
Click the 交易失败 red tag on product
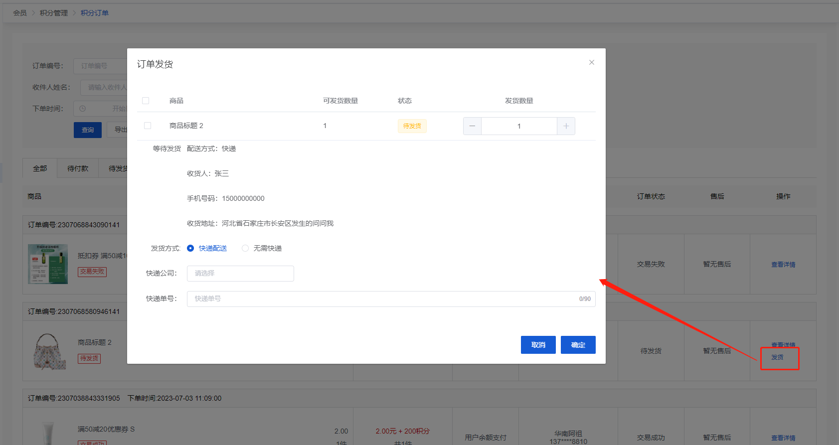92,272
